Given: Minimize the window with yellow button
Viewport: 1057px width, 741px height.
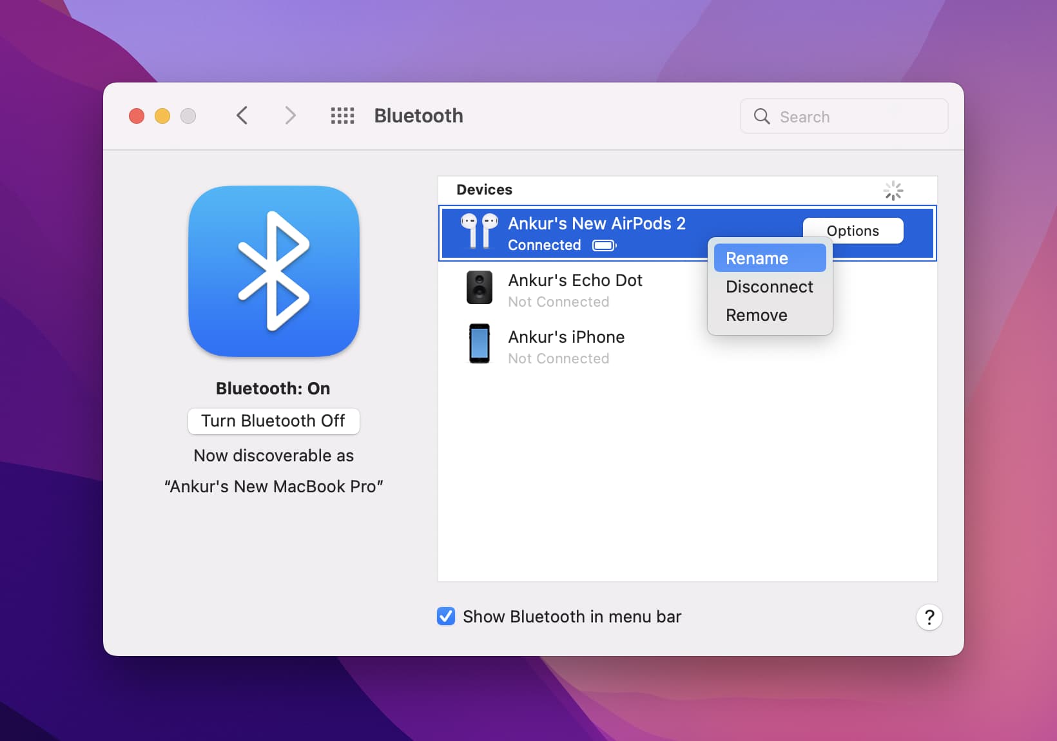Looking at the screenshot, I should (162, 116).
